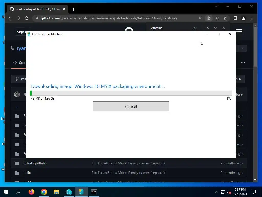The width and height of the screenshot is (262, 197).
Task: Launch Firefox from taskbar
Action: pyautogui.click(x=31, y=192)
